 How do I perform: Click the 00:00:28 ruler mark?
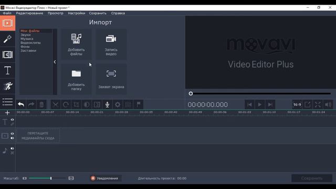pos(121,112)
